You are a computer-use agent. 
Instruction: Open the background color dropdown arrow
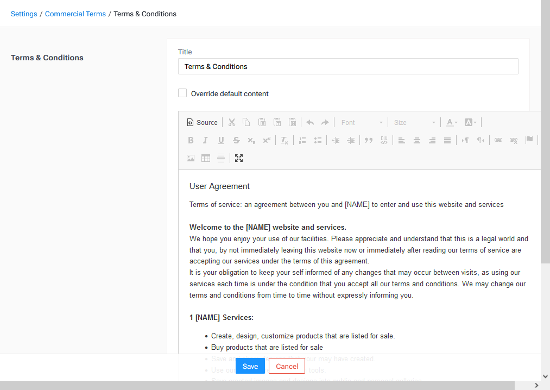(x=475, y=122)
